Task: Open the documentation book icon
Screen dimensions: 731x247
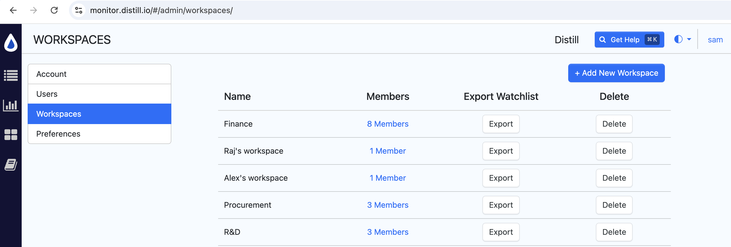Action: [x=11, y=165]
